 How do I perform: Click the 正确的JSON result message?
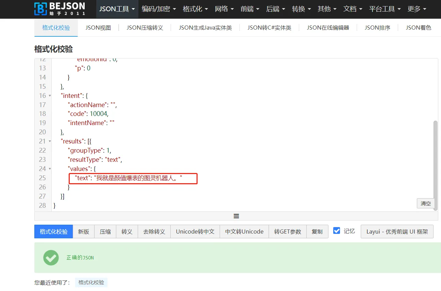80,258
